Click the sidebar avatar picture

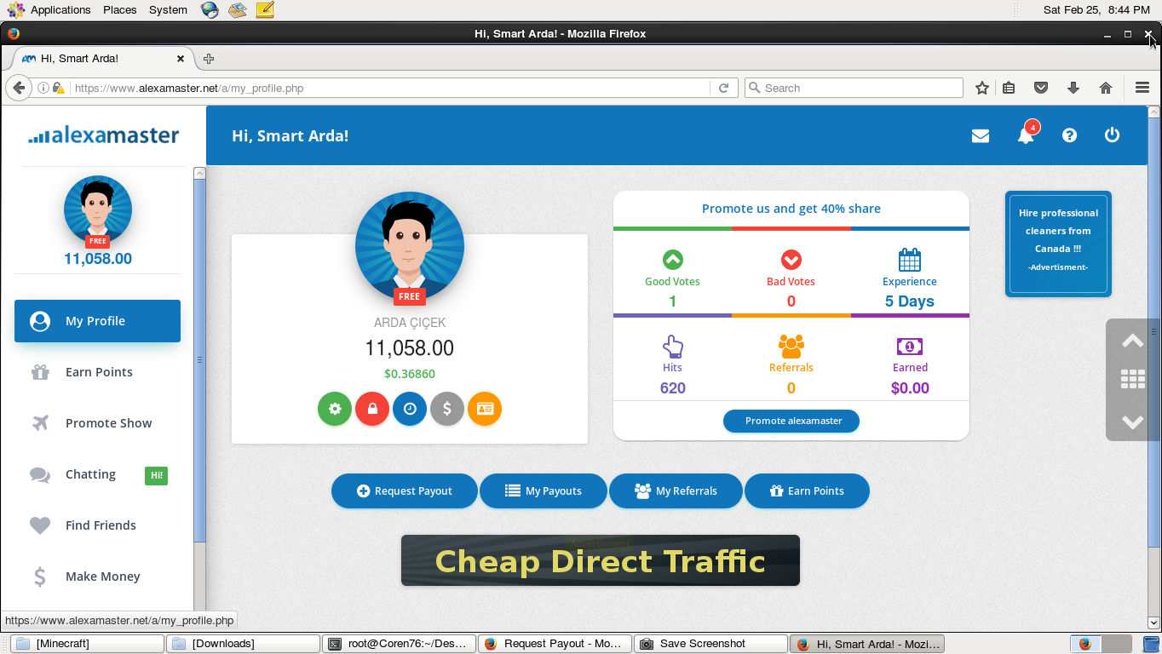(x=98, y=209)
